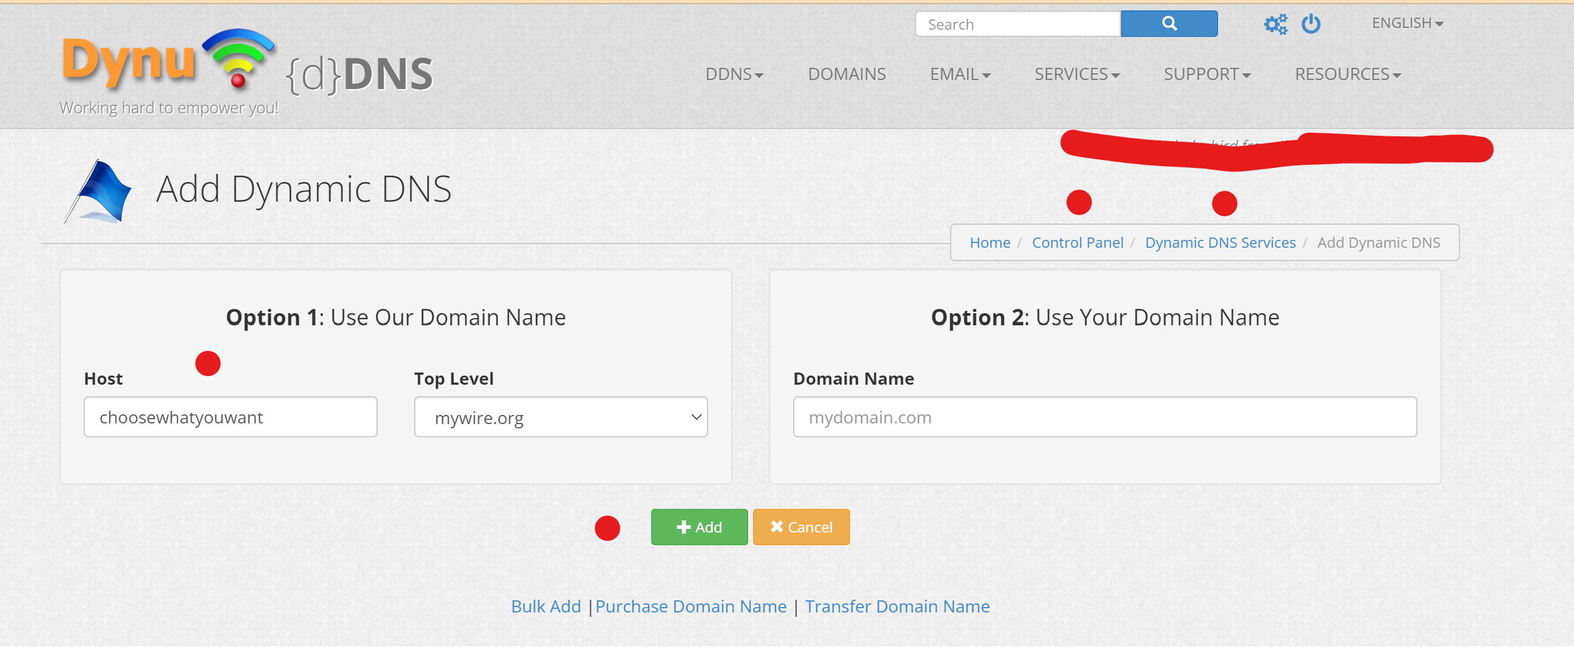
Task: Click the 'Option 2: Use Your Domain Name' heading
Action: [1105, 317]
